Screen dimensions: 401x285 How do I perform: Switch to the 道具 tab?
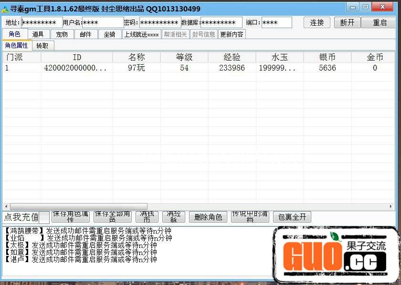[38, 34]
